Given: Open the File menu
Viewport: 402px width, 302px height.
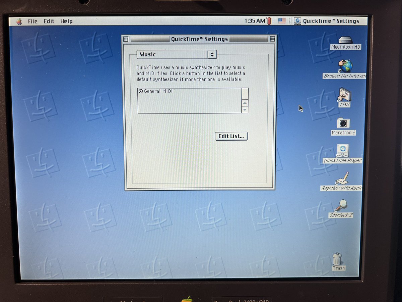Looking at the screenshot, I should (x=32, y=21).
